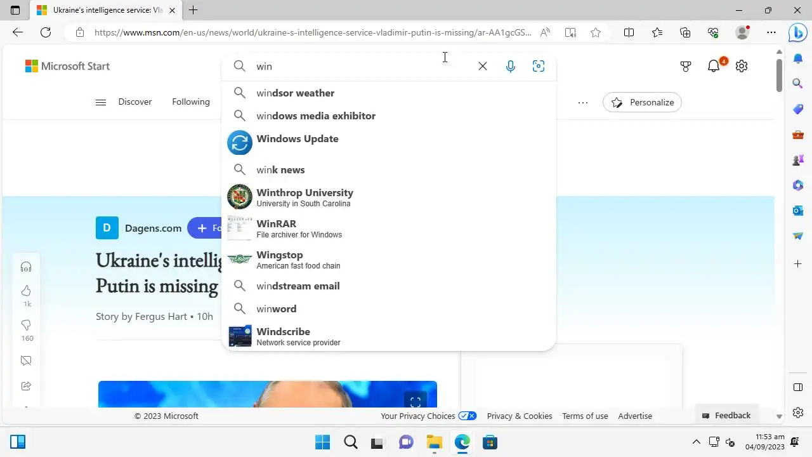This screenshot has width=812, height=457.
Task: Open vertical tabs button in title bar
Action: click(x=15, y=10)
